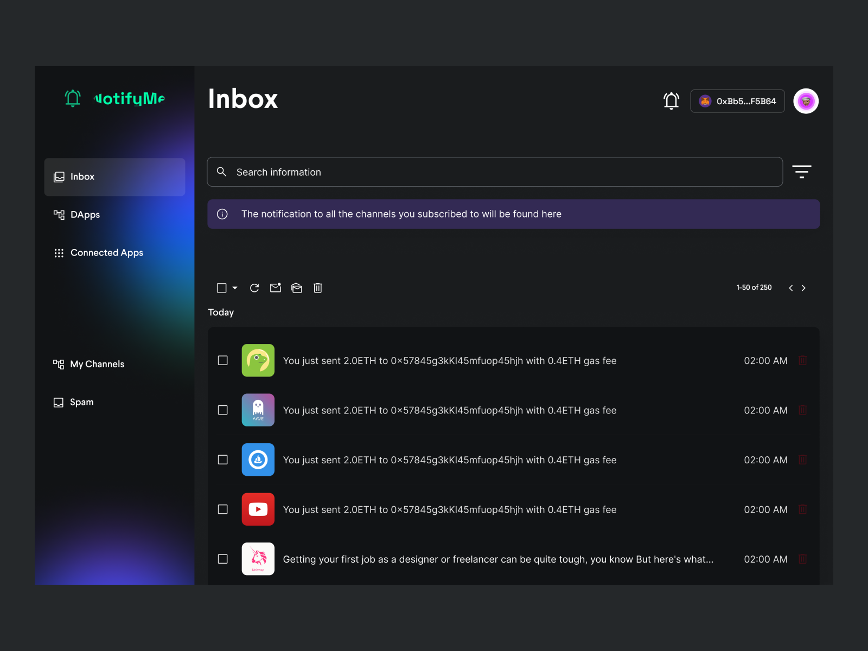Click the filter icon beside the search bar
Screen dimensions: 868x651
[802, 171]
